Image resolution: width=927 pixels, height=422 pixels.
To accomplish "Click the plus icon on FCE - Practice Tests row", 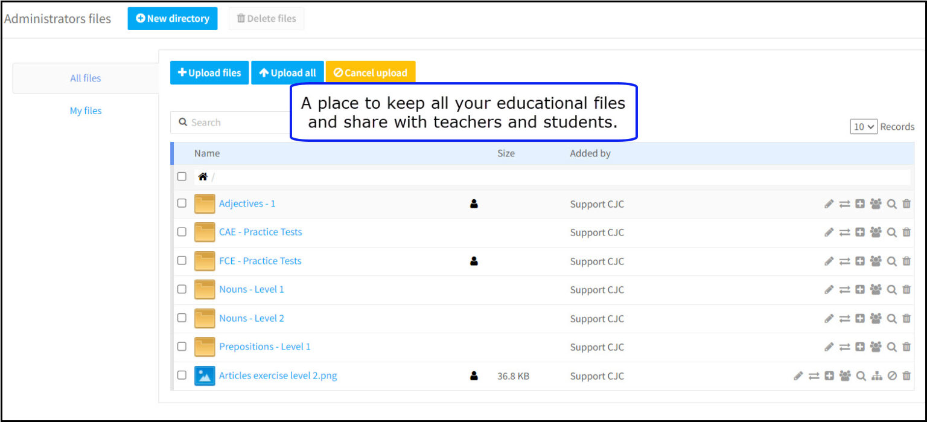I will pos(860,261).
